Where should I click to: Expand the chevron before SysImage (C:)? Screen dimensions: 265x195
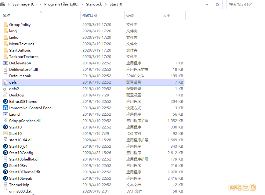click(x=9, y=4)
